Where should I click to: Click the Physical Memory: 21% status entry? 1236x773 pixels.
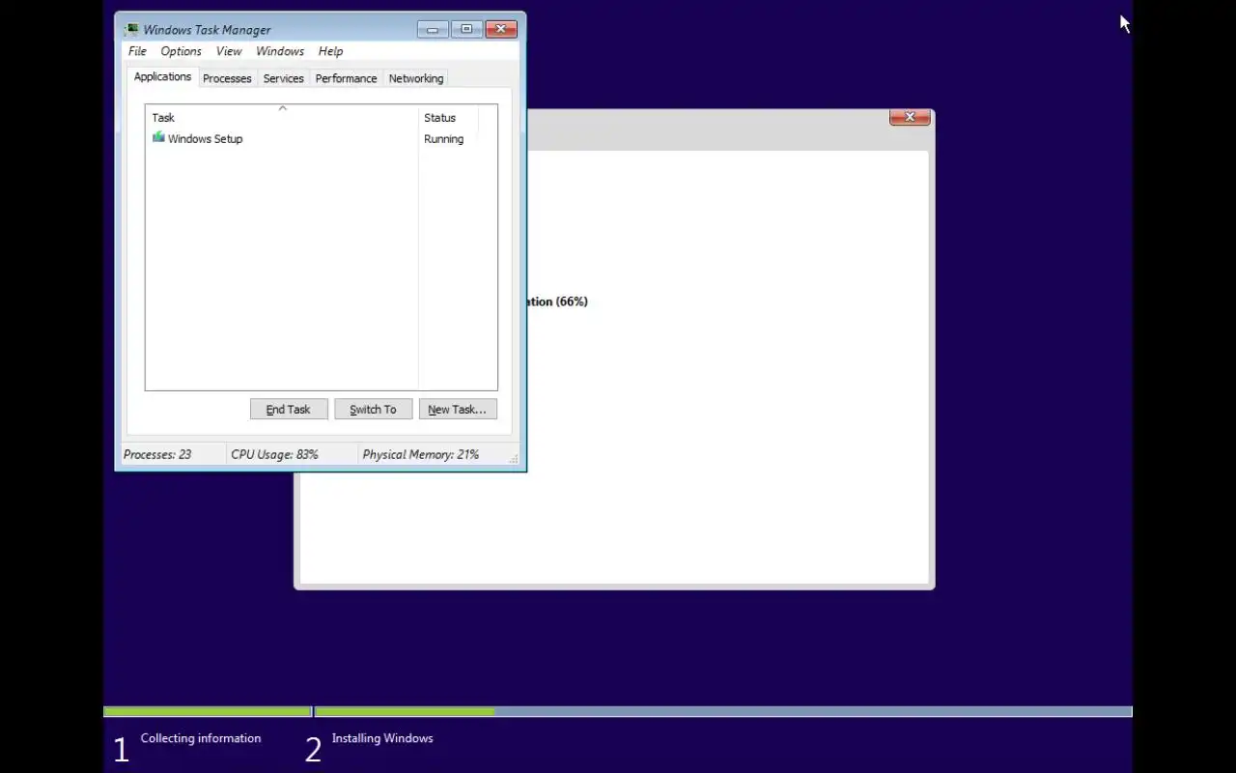coord(420,454)
